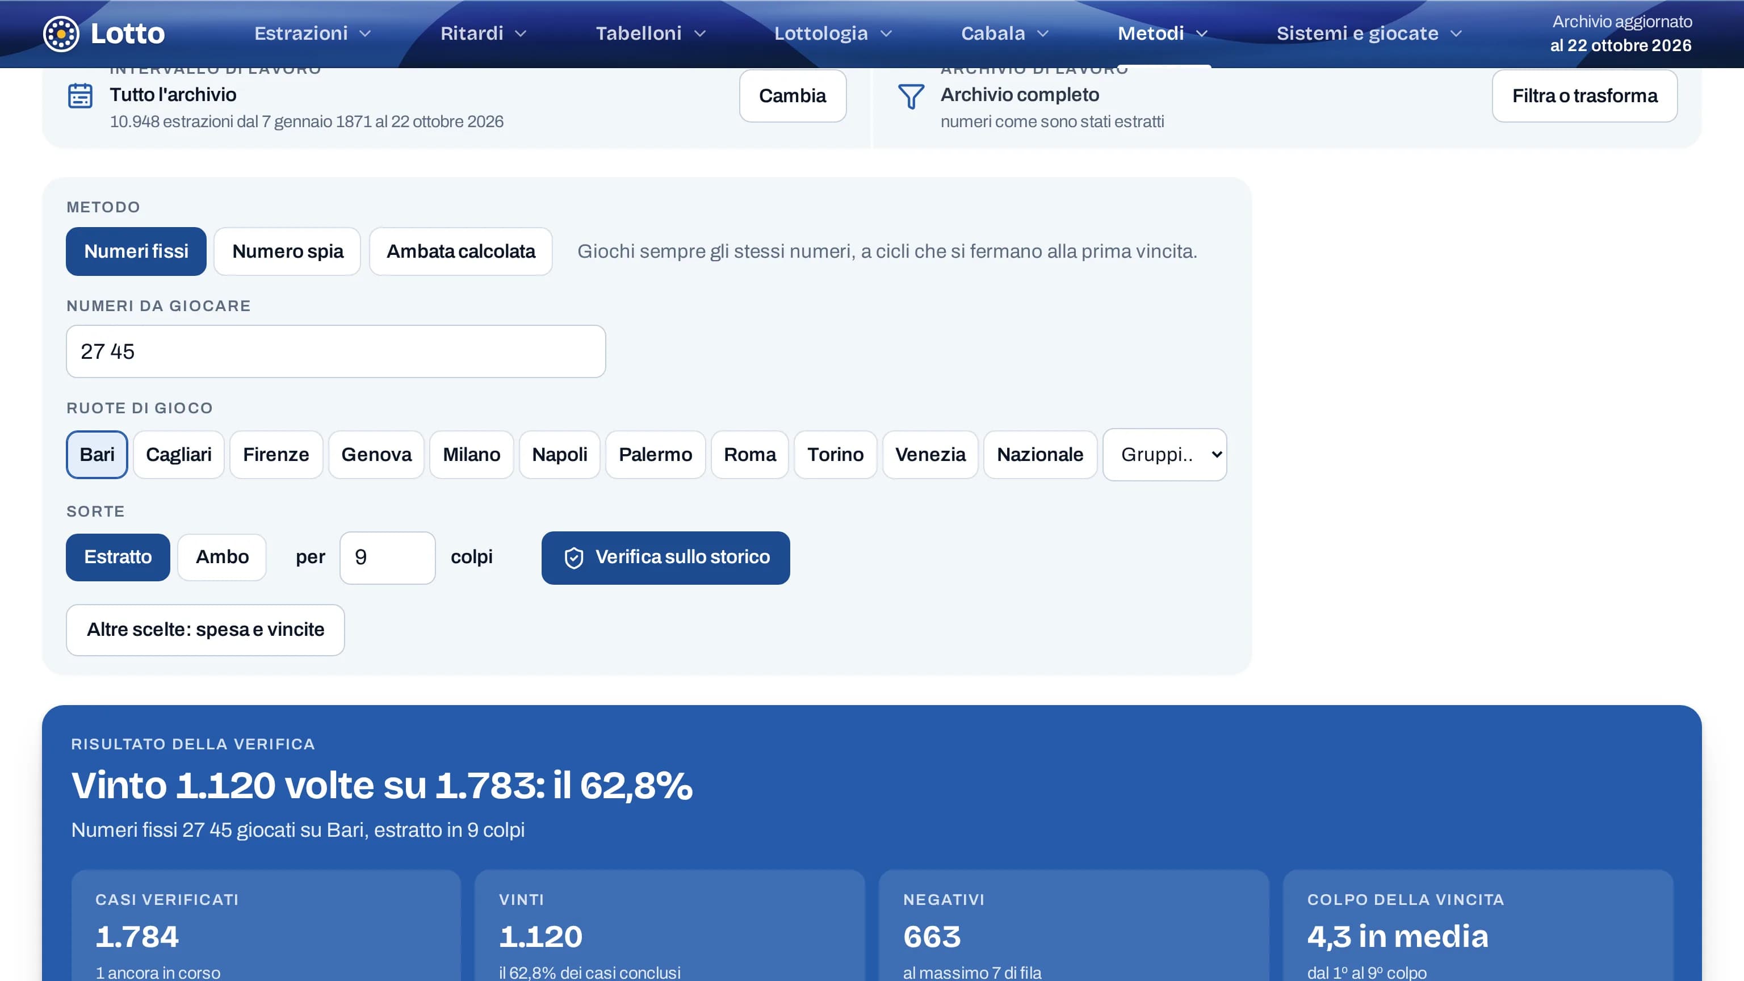The height and width of the screenshot is (981, 1744).
Task: Click the Casi verificati 1.784 value
Action: click(137, 936)
